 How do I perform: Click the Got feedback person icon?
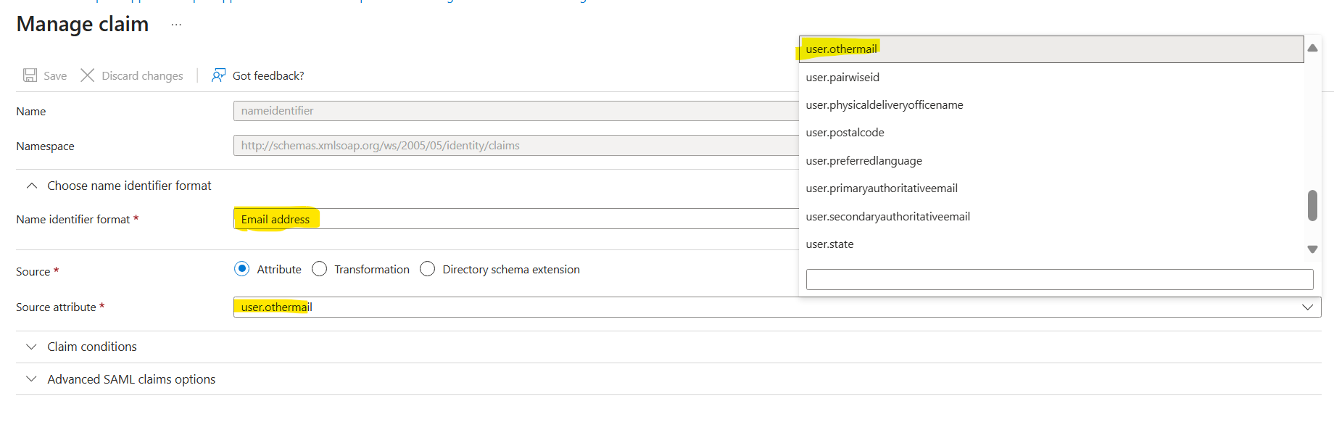(x=218, y=75)
